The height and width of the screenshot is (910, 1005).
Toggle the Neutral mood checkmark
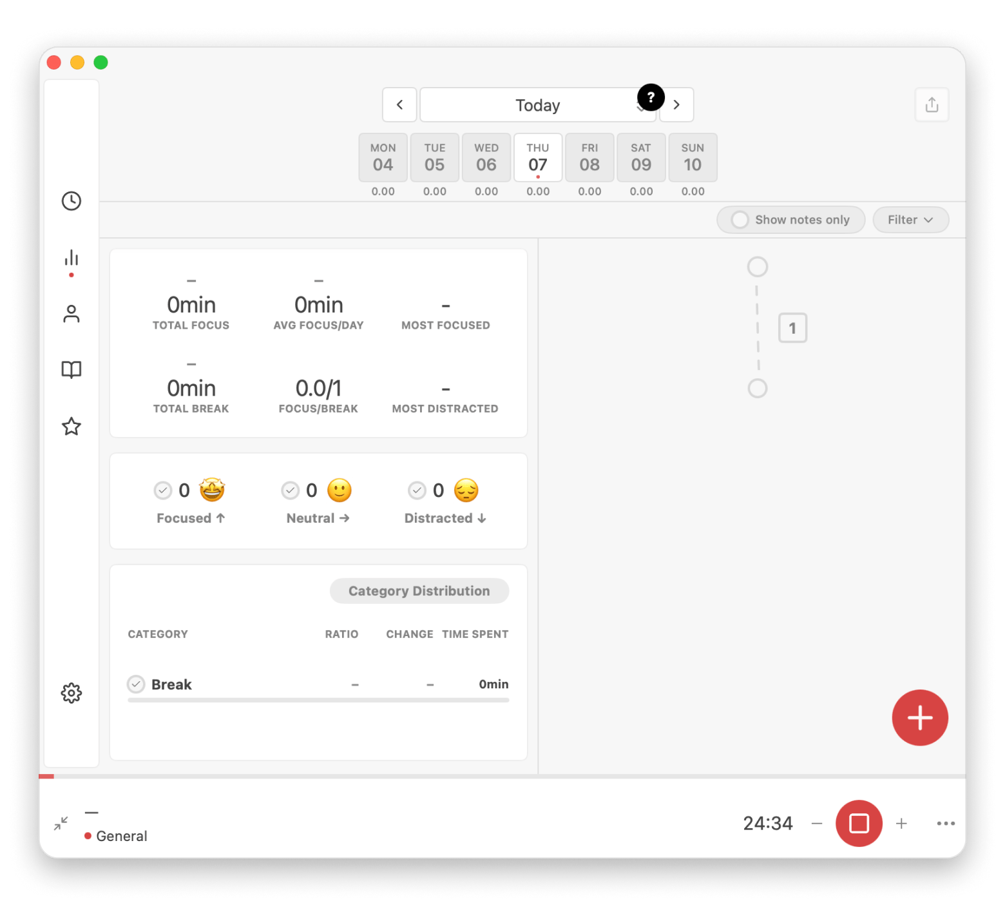point(291,490)
